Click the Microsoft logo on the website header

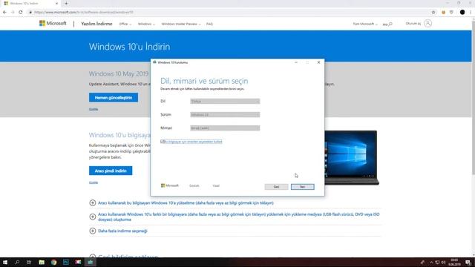(53, 23)
